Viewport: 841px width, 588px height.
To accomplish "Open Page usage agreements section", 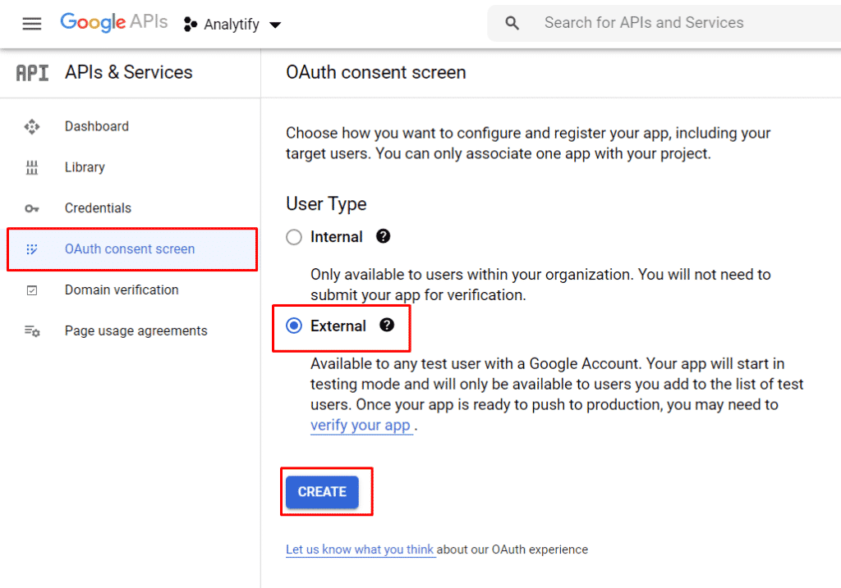I will pos(136,331).
